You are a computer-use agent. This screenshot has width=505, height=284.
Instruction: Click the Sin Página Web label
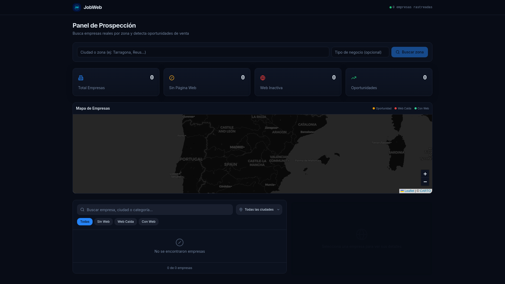(x=183, y=88)
